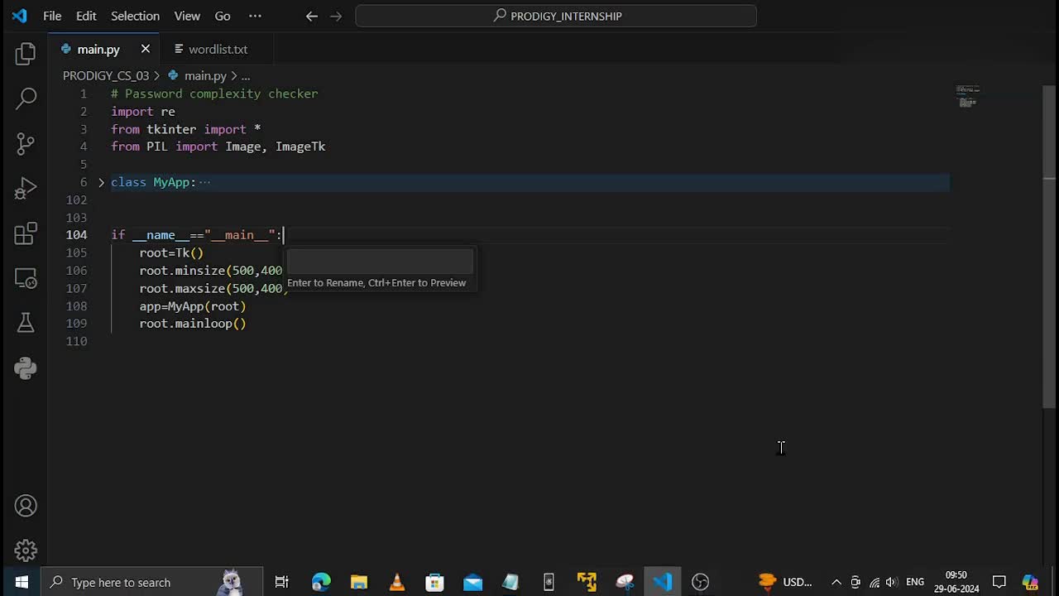Open the Python icon in activity bar
The width and height of the screenshot is (1059, 596).
(x=26, y=368)
